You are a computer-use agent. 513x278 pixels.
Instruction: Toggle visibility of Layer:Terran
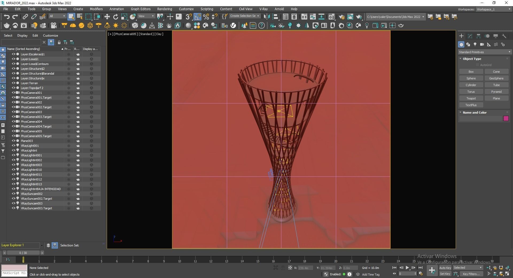(x=13, y=83)
